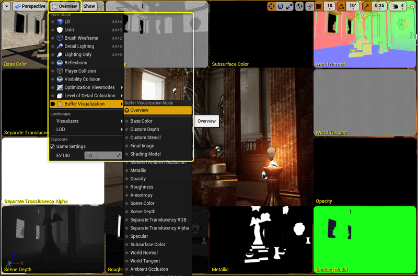
Task: Choose Metallic in buffer visualization list
Action: 158,170
